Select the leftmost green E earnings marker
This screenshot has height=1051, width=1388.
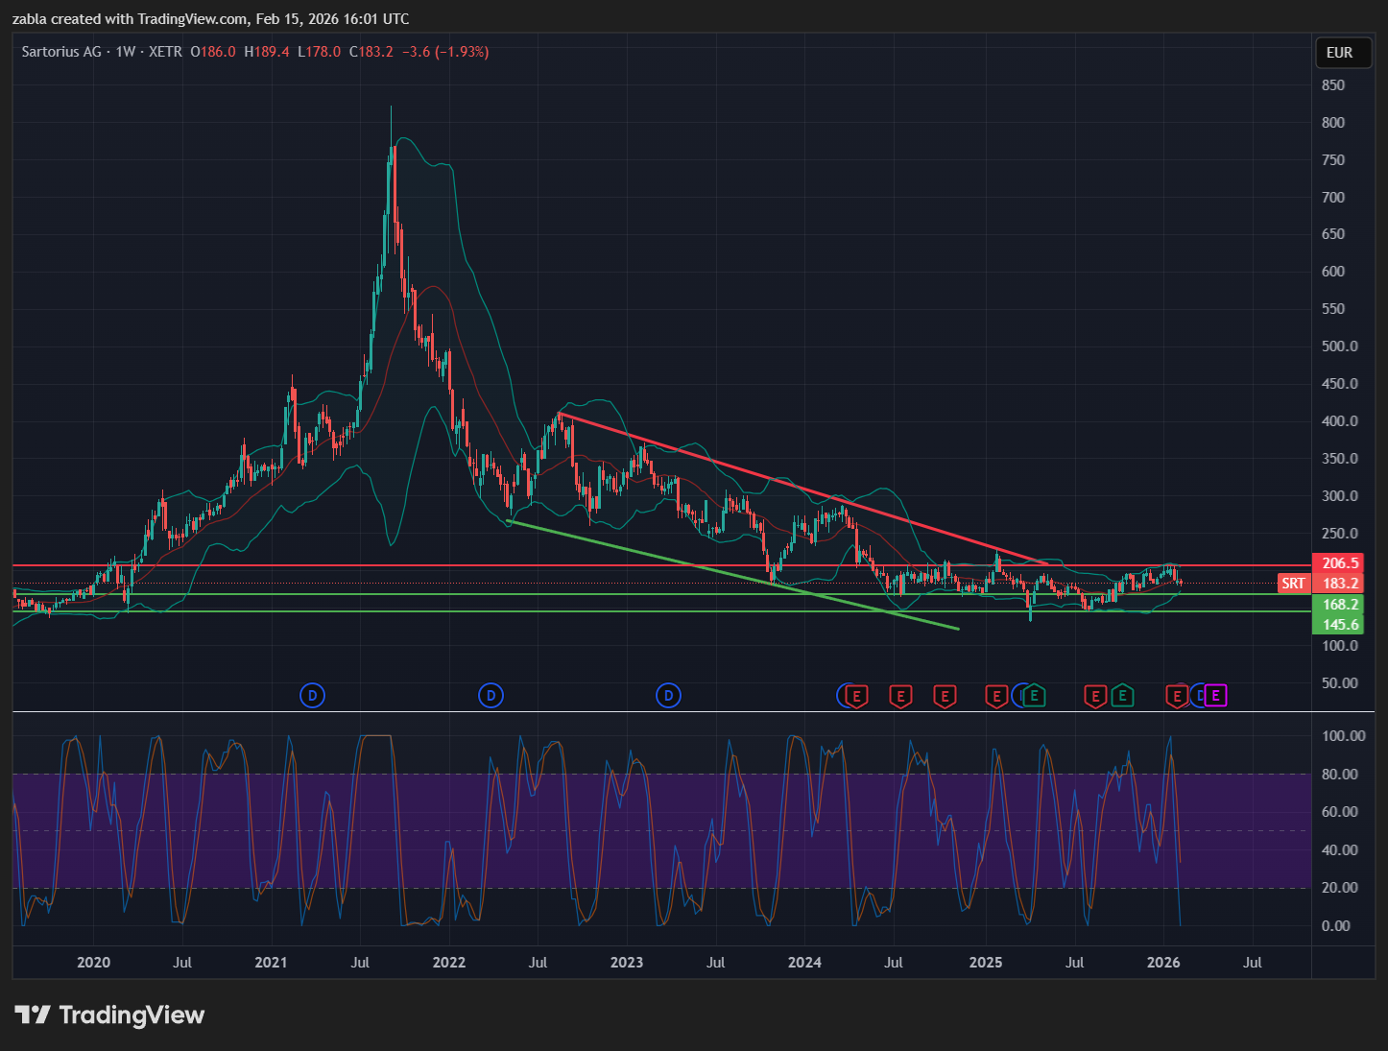coord(1035,696)
